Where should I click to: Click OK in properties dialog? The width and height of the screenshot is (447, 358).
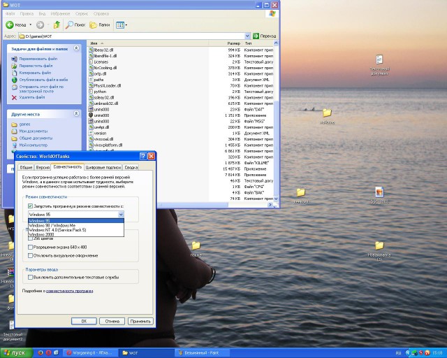[84, 321]
